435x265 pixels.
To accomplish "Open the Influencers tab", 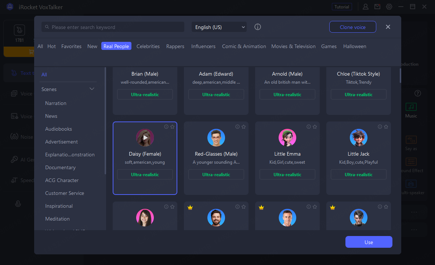I will pos(203,46).
